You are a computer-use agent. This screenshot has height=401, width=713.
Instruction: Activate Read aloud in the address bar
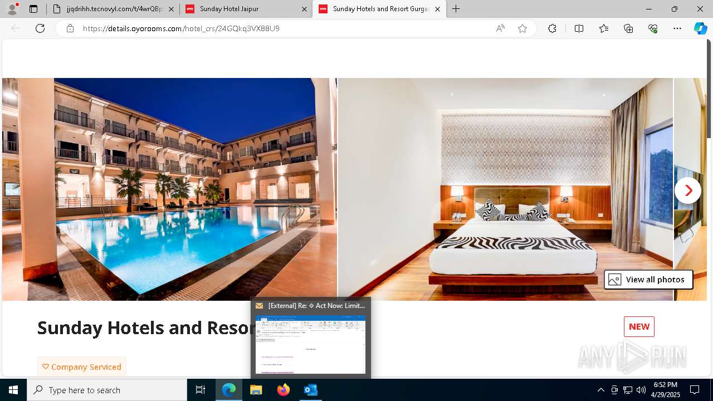(500, 28)
